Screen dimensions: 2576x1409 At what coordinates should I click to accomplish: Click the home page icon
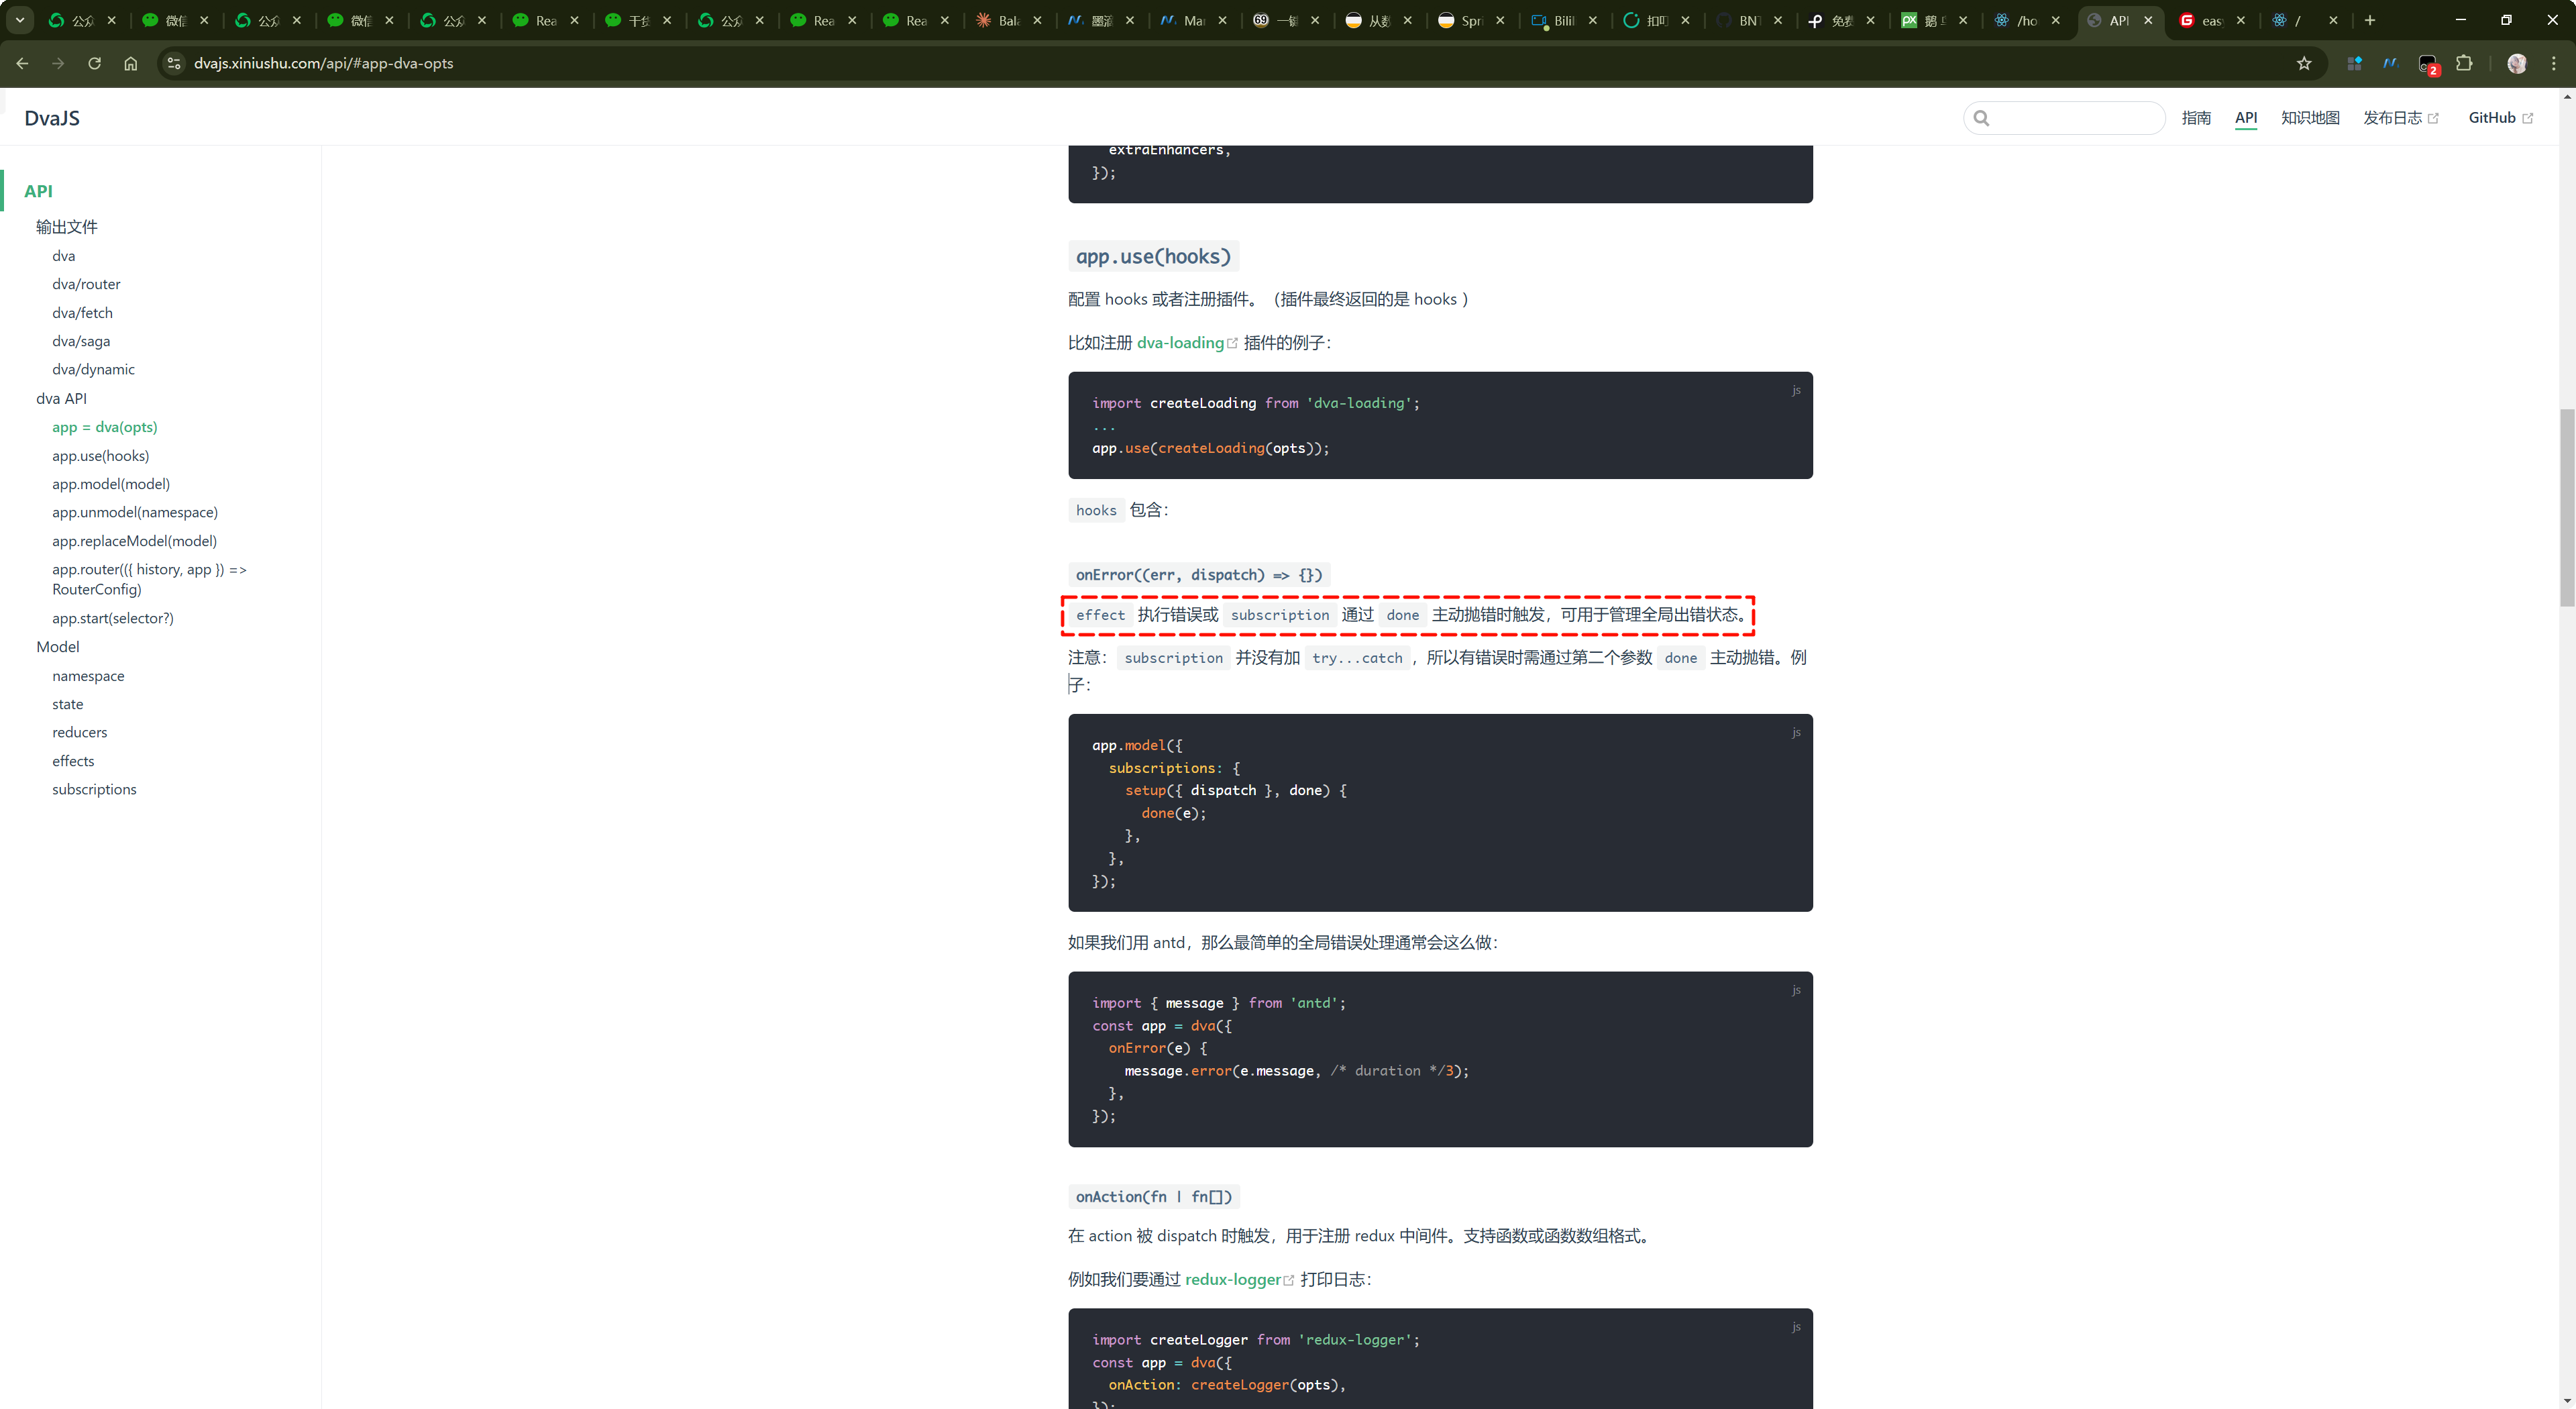(130, 63)
